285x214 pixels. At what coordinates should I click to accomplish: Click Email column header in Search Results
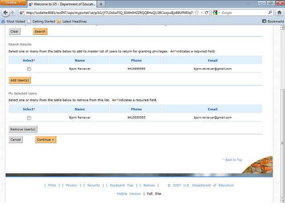(213, 61)
